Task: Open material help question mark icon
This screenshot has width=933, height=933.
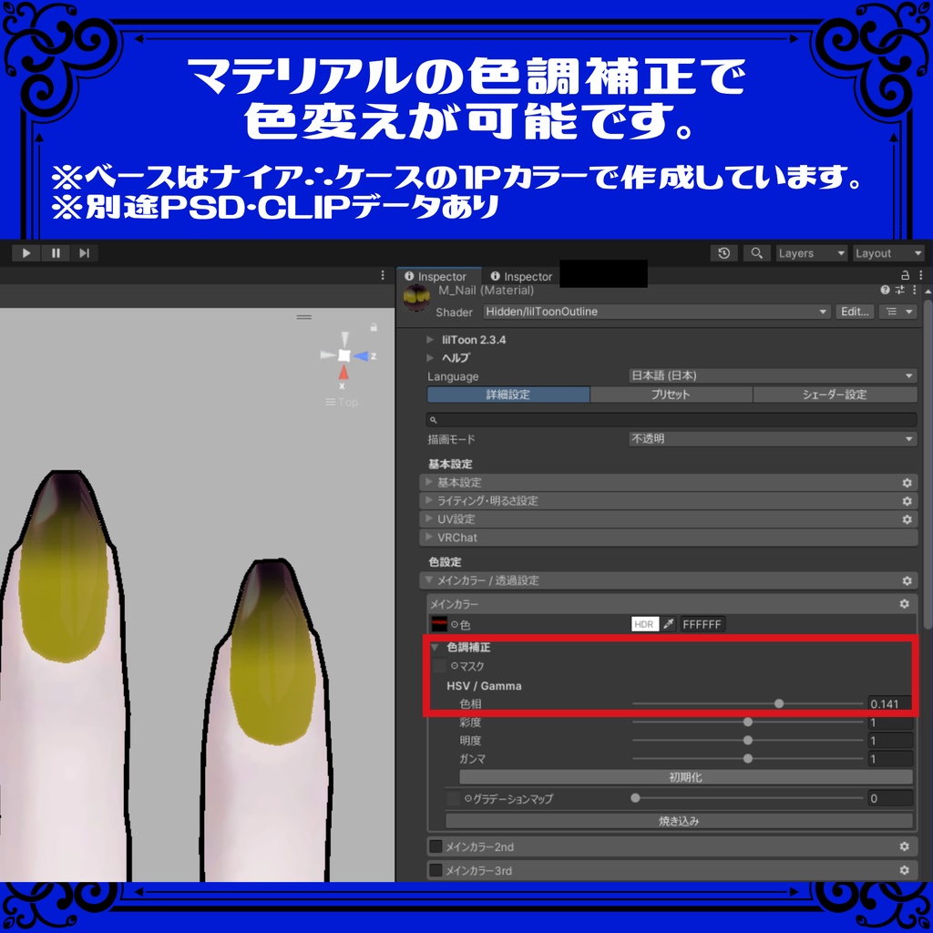Action: [x=885, y=290]
